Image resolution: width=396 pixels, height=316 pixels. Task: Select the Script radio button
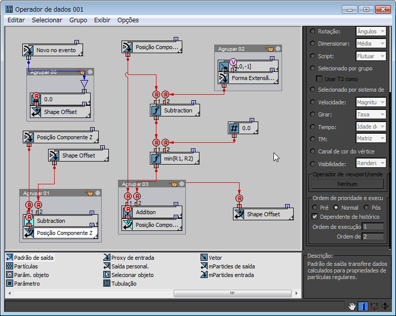tap(312, 56)
